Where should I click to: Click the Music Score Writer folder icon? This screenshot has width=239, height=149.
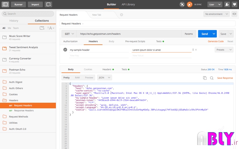point(4,37)
